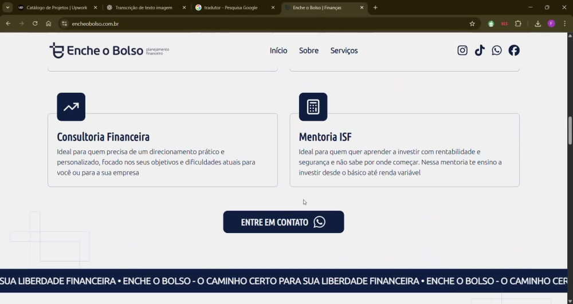Click the Consultoria Financeira heading

(x=103, y=137)
